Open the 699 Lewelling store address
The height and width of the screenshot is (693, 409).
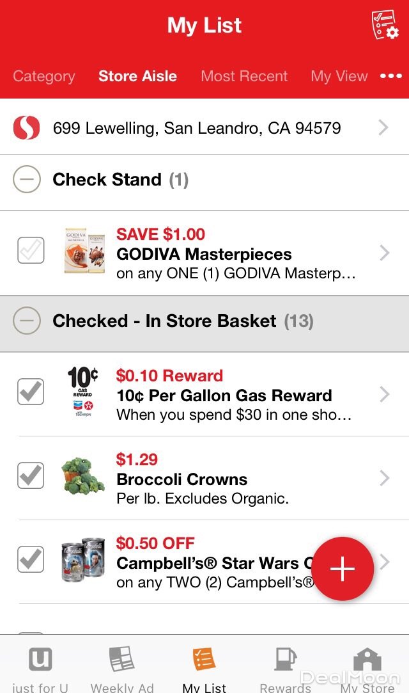[x=197, y=128]
